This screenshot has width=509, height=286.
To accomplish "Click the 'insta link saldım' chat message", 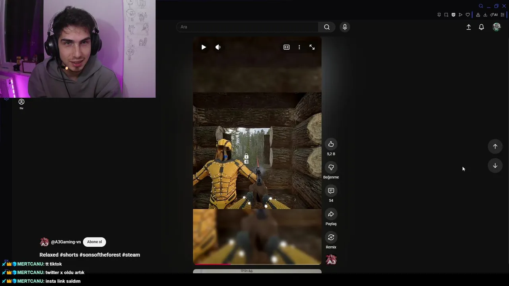I will [63, 281].
